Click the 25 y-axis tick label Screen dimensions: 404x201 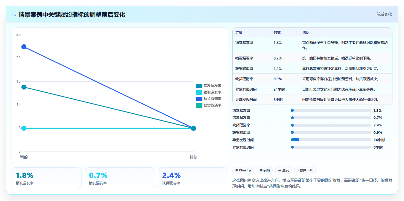click(x=18, y=35)
